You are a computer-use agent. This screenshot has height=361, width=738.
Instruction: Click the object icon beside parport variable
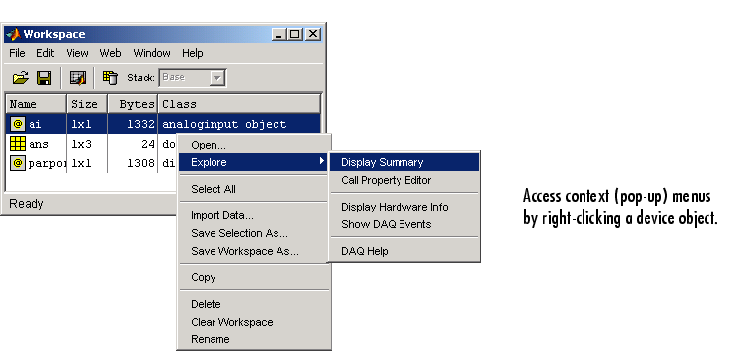point(18,163)
